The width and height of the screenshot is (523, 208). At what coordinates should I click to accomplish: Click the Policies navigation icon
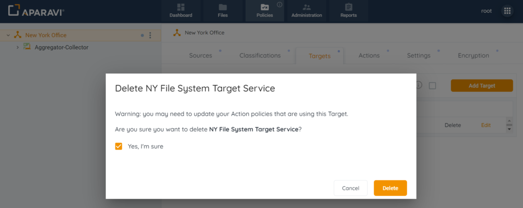tap(265, 8)
